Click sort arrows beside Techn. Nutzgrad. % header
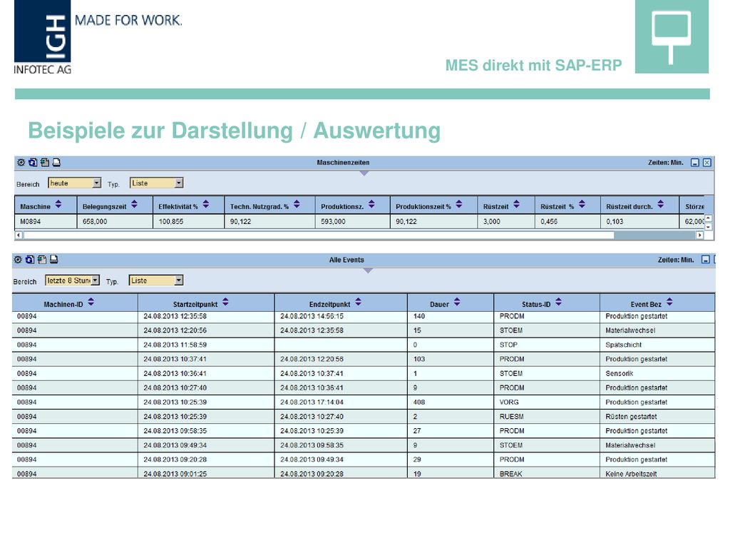Viewport: 730px width, 548px height. pos(297,204)
